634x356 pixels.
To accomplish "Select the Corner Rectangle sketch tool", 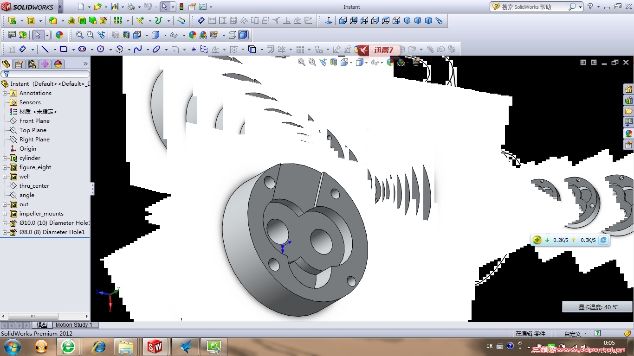I will click(x=64, y=49).
